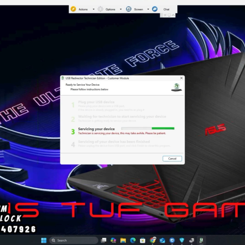Open the Chat panel label

(x=166, y=9)
